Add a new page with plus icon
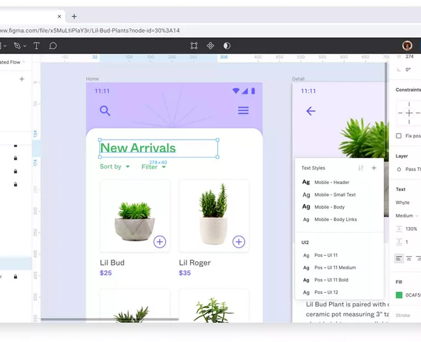The image size is (421, 342). click(x=22, y=79)
